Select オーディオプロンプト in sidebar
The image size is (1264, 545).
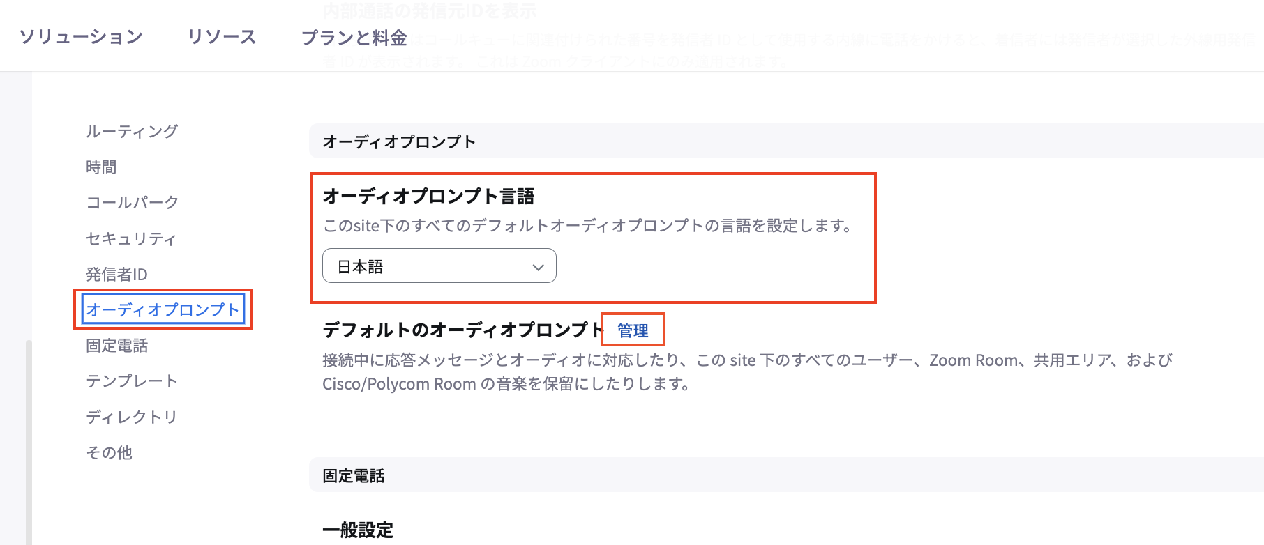click(163, 309)
